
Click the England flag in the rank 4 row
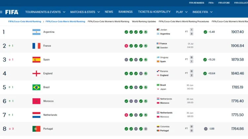[x=36, y=73]
